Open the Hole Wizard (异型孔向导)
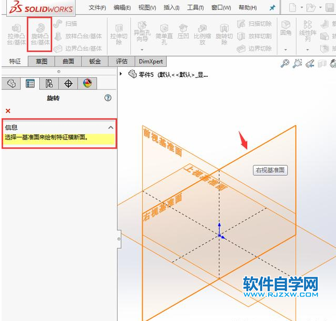 pos(142,31)
